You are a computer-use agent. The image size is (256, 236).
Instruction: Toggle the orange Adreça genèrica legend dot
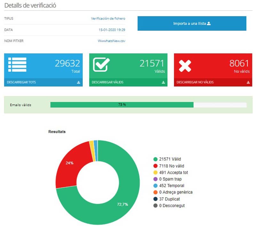[156, 192]
